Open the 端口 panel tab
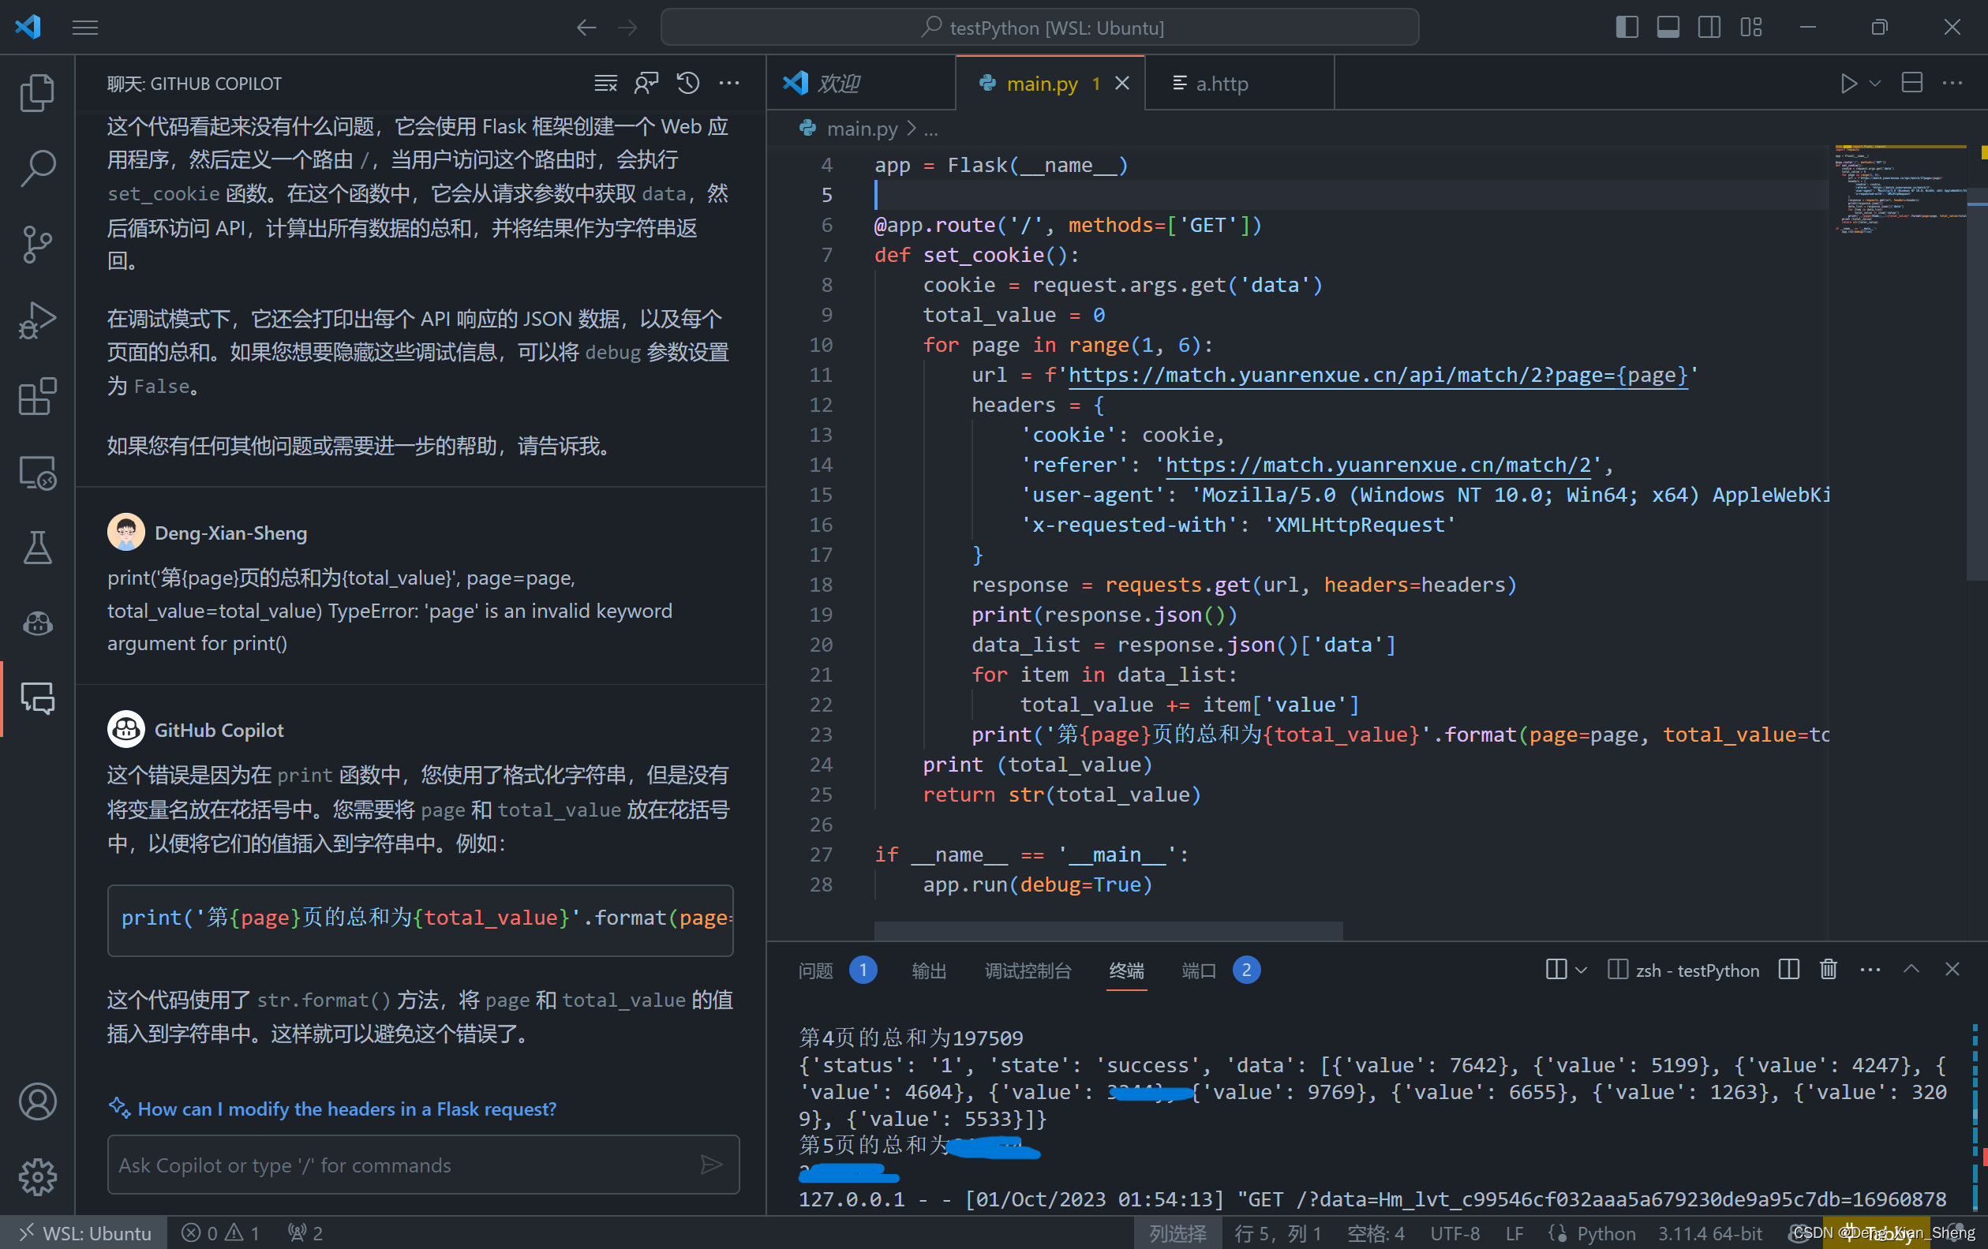The width and height of the screenshot is (1988, 1249). (1199, 970)
